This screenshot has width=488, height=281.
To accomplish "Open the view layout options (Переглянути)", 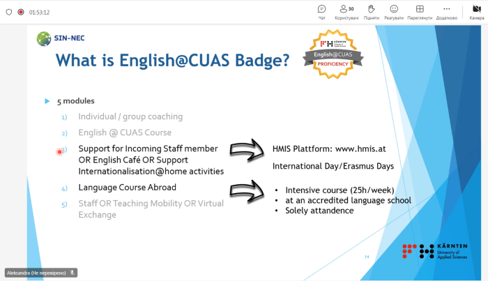I will (420, 10).
